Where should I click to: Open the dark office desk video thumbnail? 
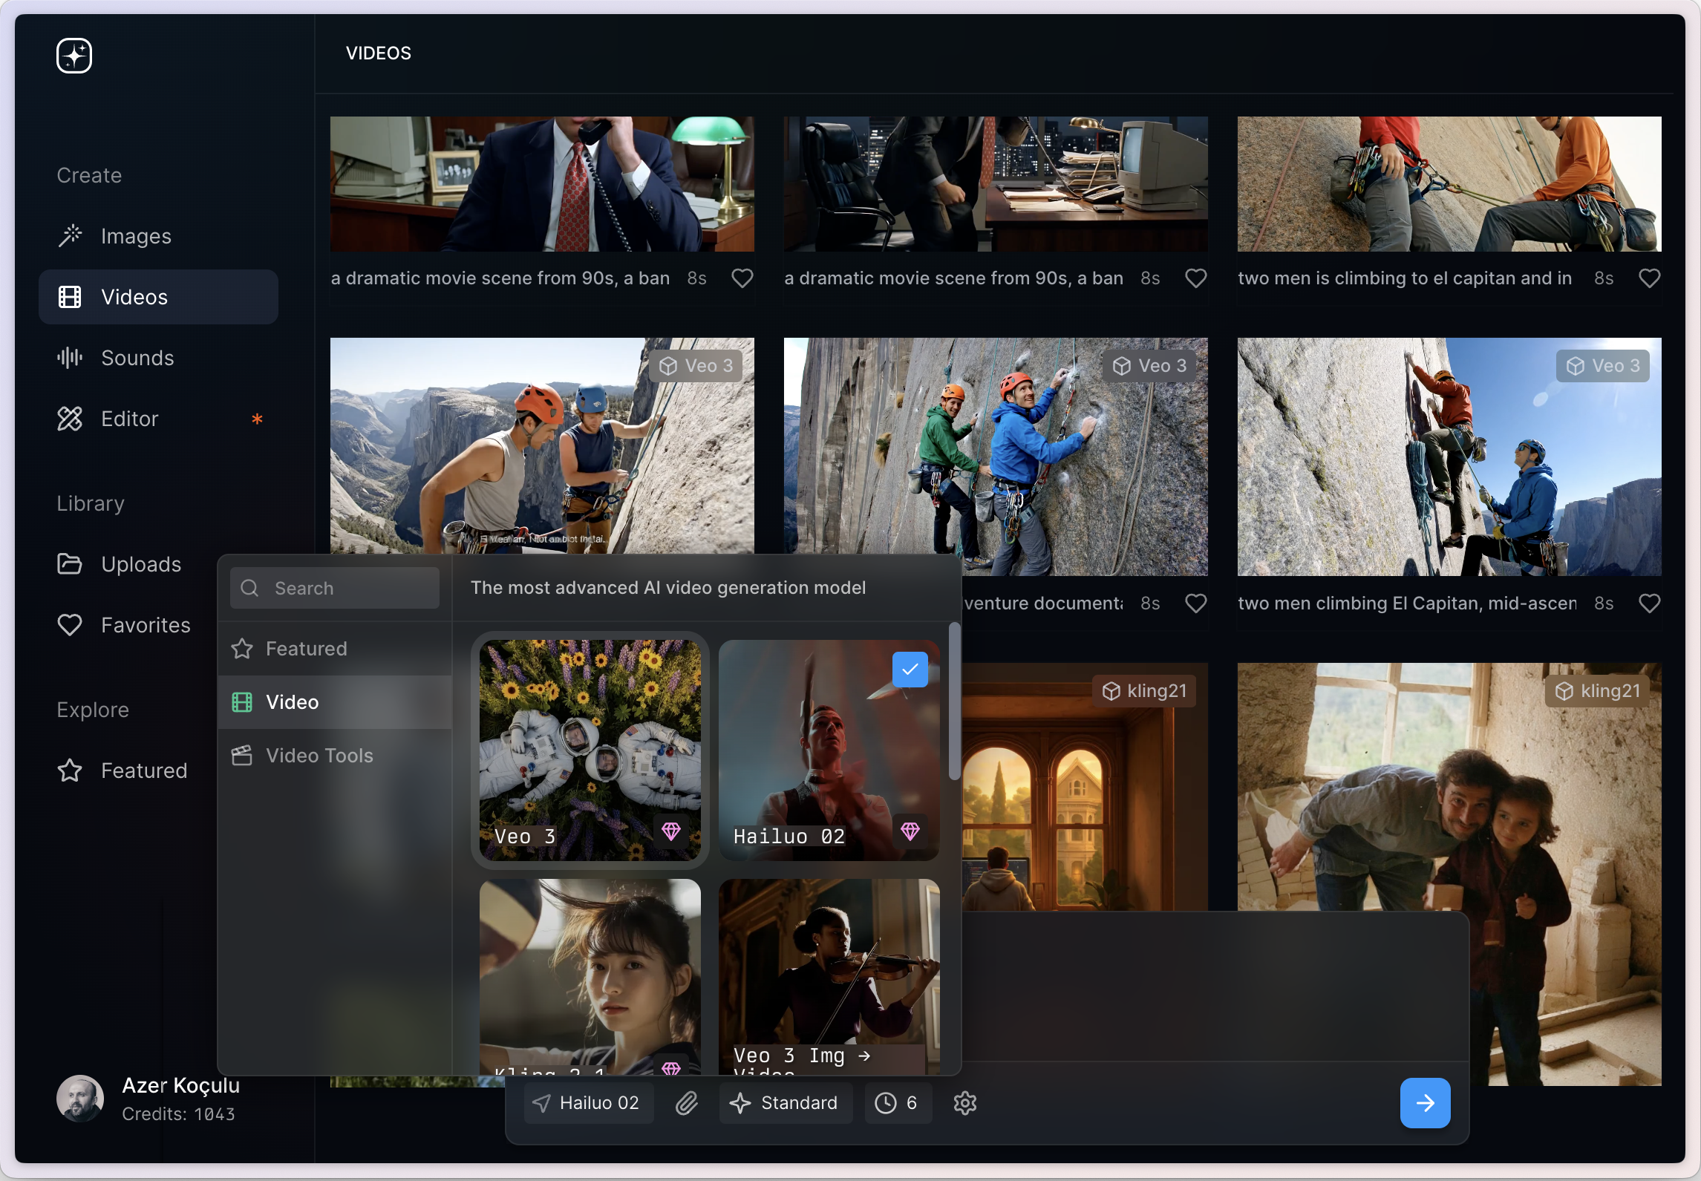tap(996, 184)
